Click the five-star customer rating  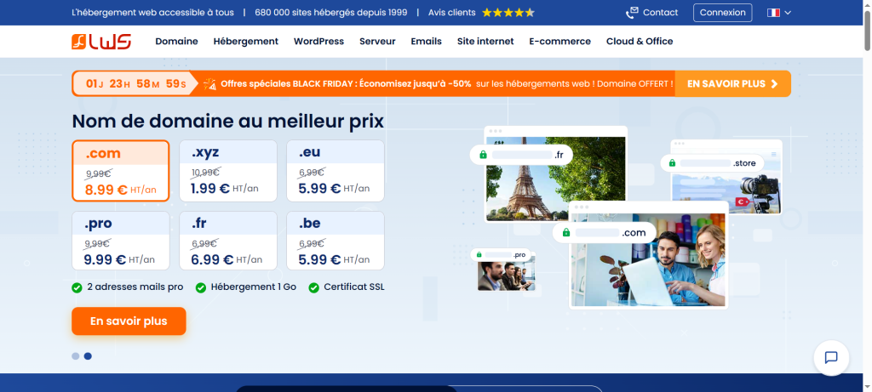click(508, 13)
